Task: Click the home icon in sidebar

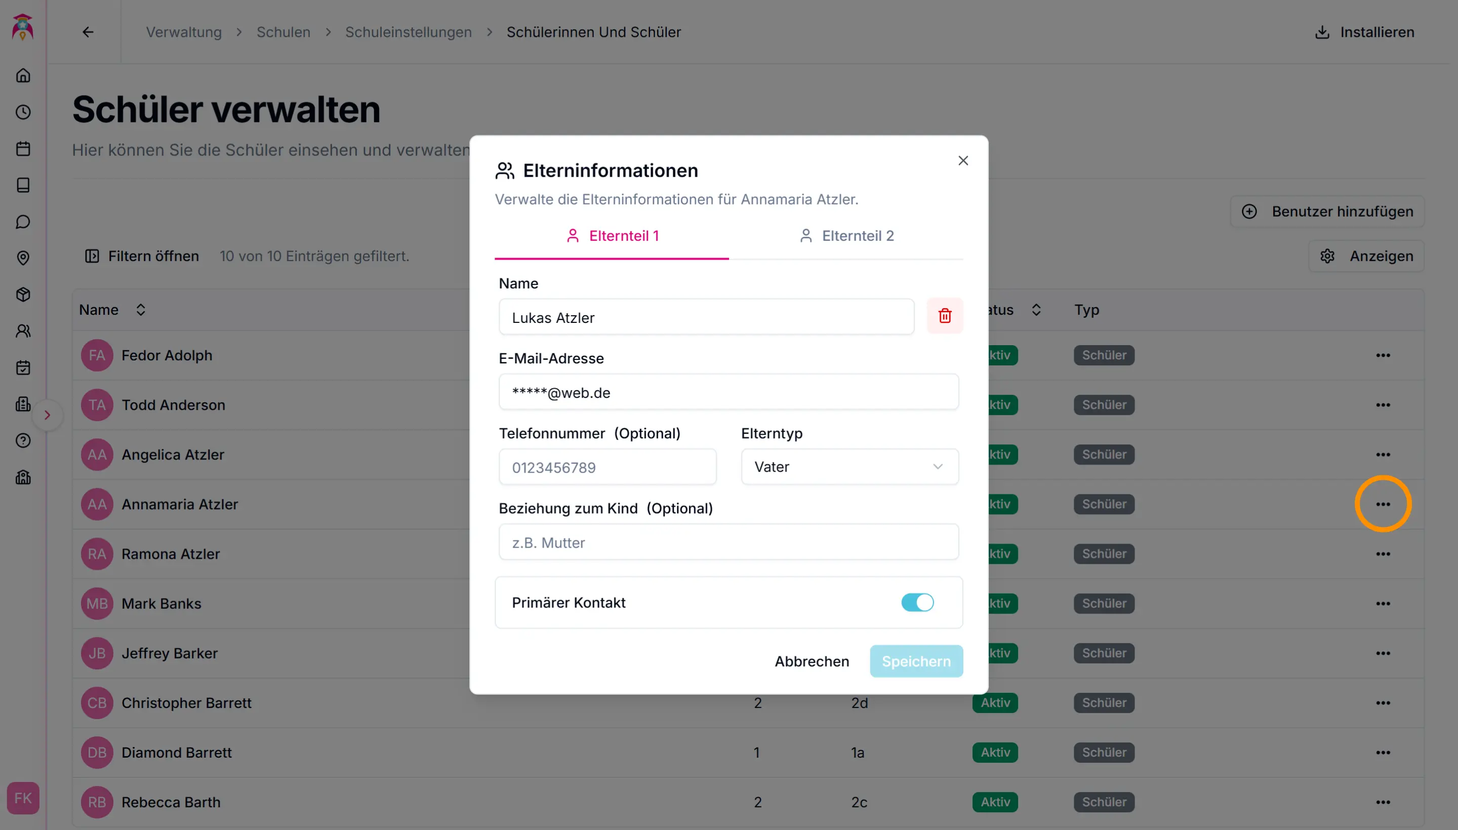Action: click(23, 75)
